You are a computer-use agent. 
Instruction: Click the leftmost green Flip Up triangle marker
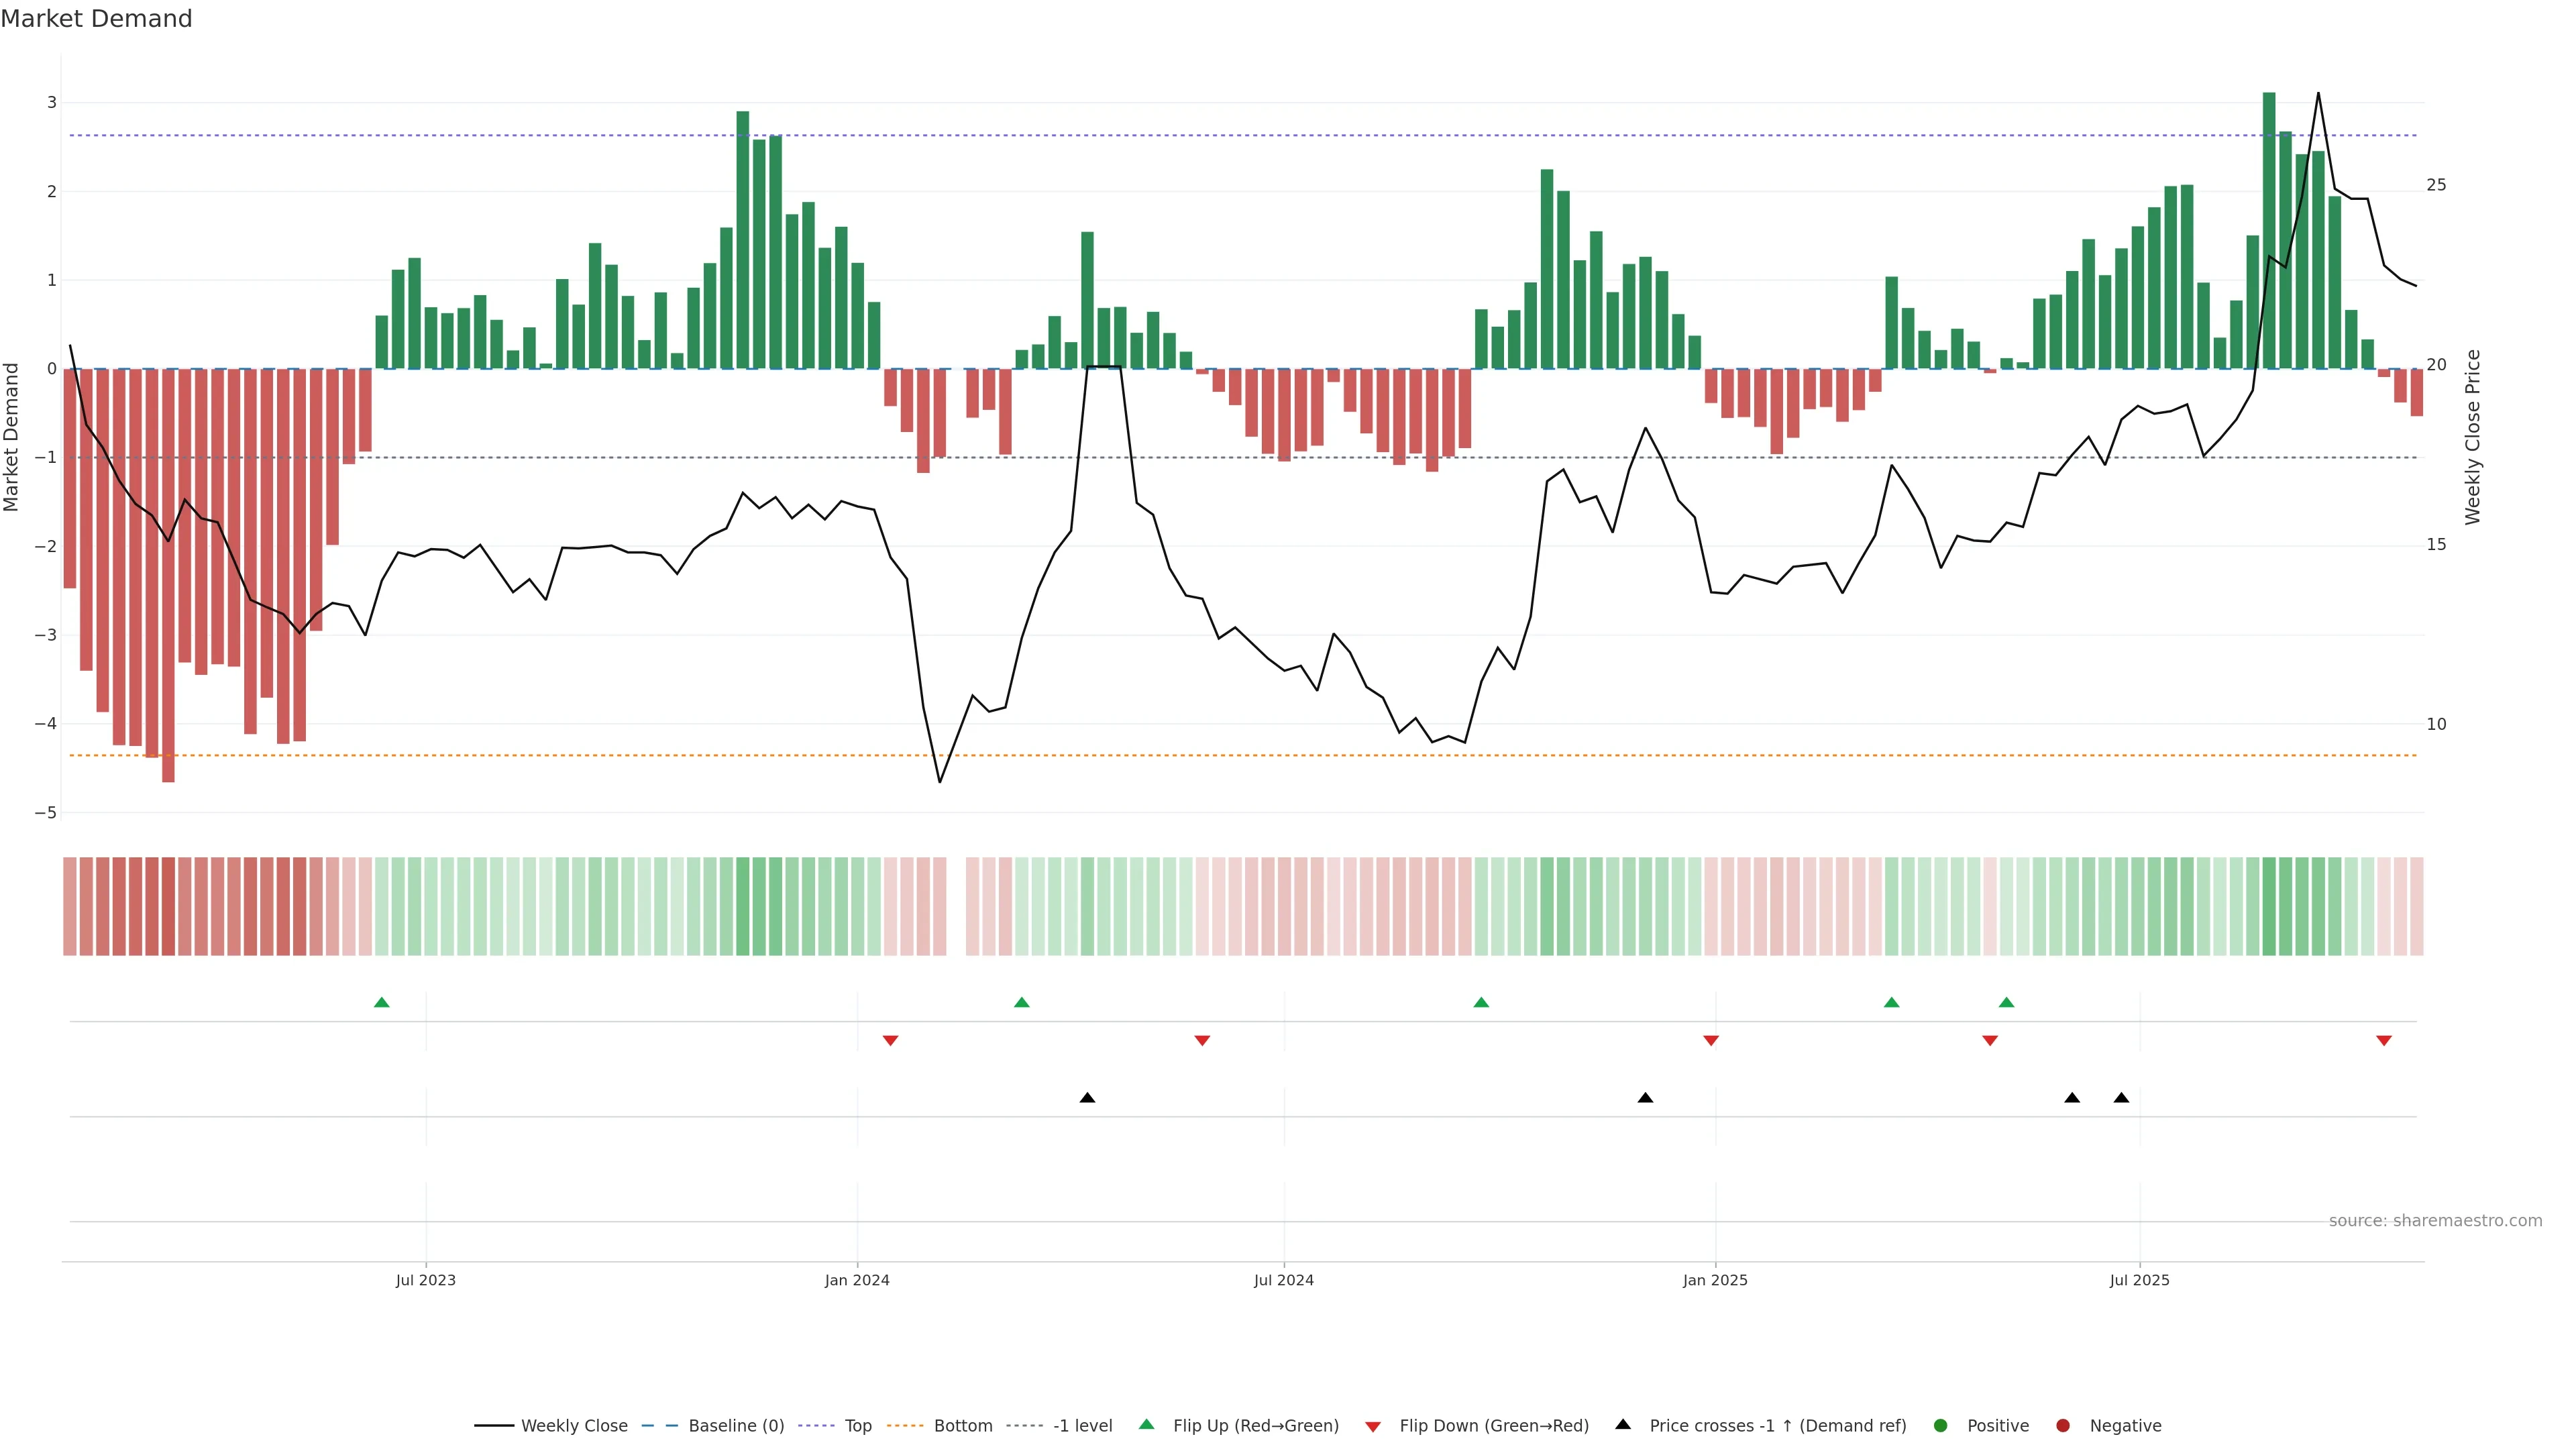click(x=381, y=1002)
